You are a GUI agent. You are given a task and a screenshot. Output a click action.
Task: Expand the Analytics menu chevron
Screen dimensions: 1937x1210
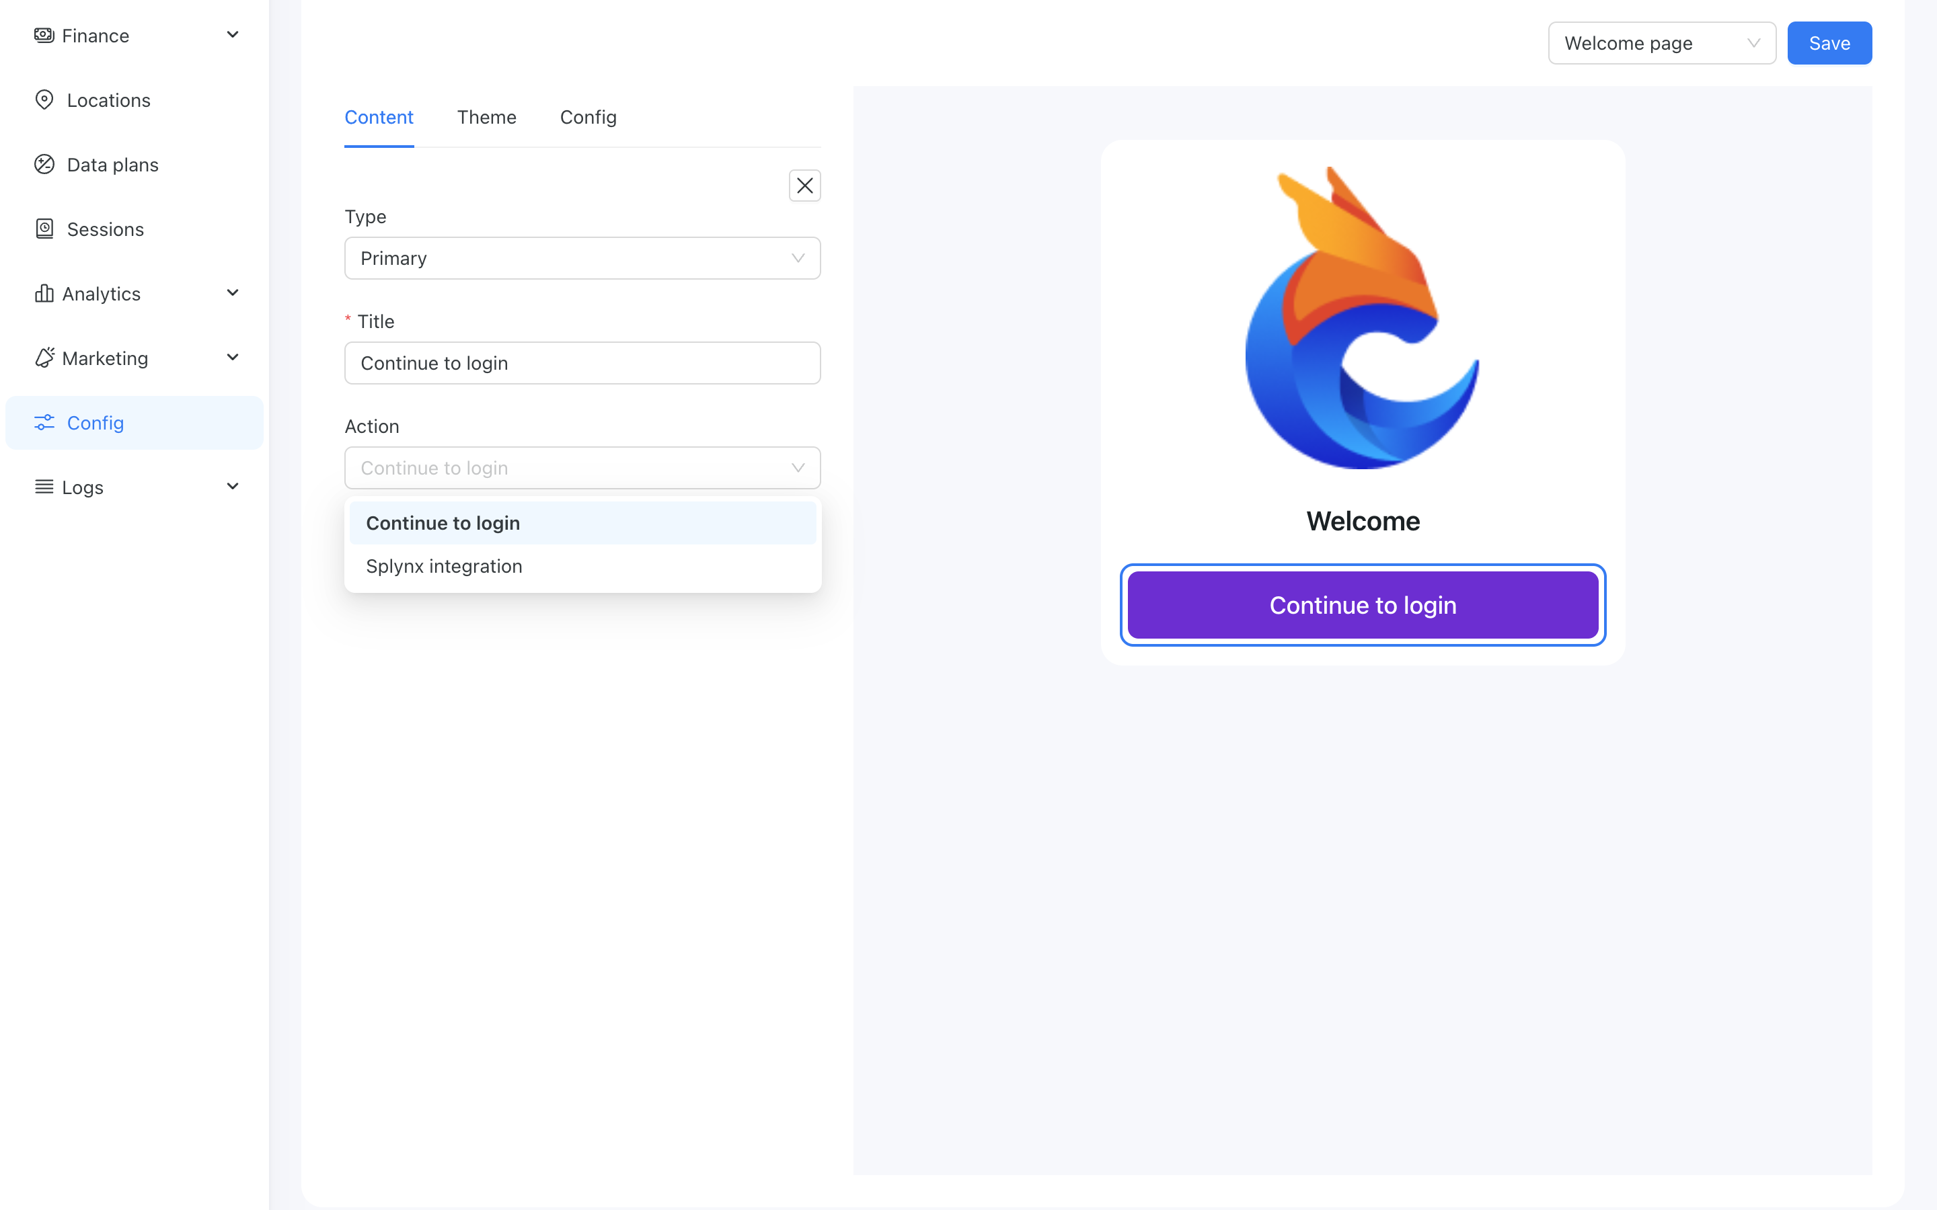point(233,294)
